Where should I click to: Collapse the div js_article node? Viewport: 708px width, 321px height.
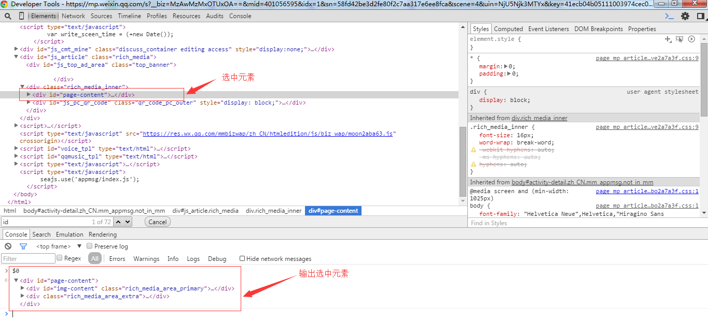click(x=16, y=57)
